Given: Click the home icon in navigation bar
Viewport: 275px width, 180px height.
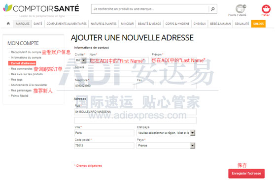Looking at the screenshot, I should [x=8, y=24].
